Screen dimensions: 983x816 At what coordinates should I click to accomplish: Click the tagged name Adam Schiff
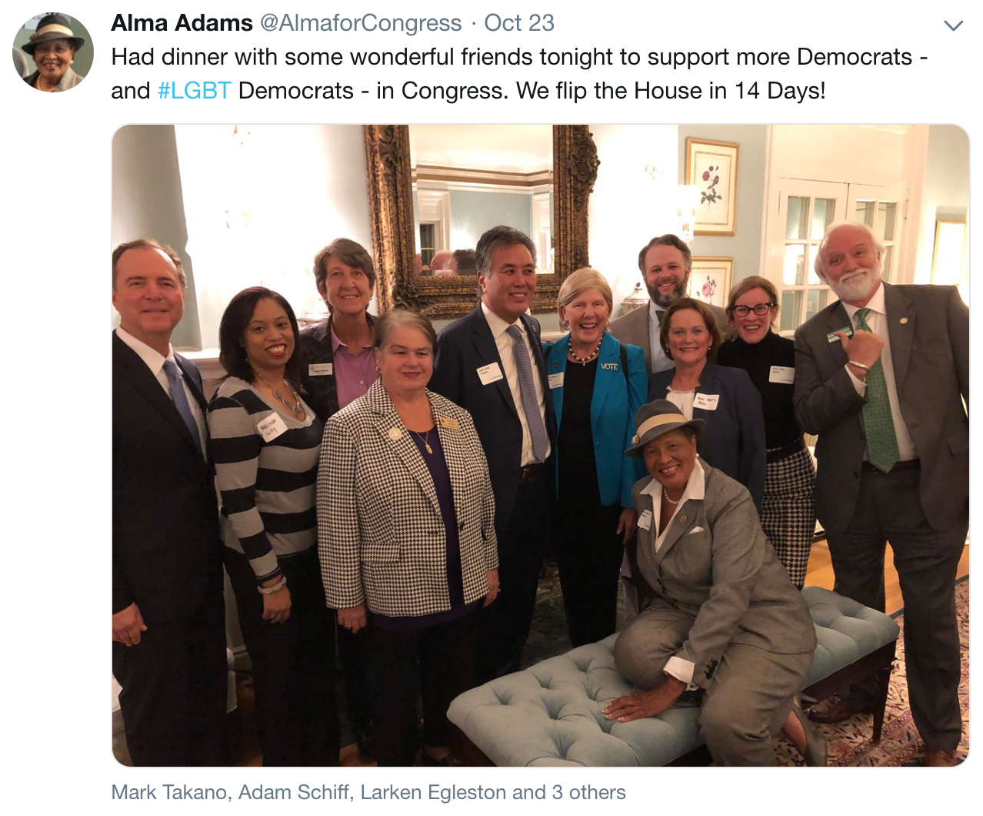coord(294,792)
